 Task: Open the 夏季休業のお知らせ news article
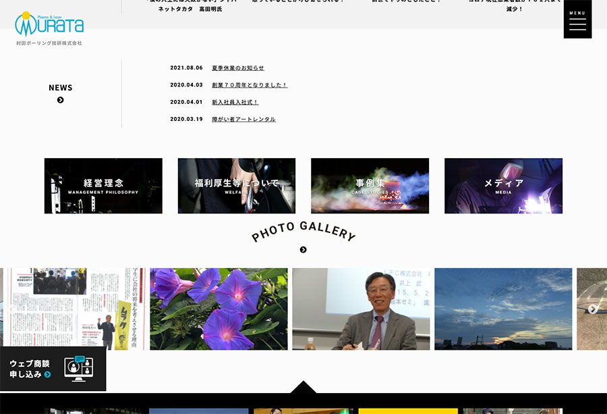pyautogui.click(x=237, y=68)
